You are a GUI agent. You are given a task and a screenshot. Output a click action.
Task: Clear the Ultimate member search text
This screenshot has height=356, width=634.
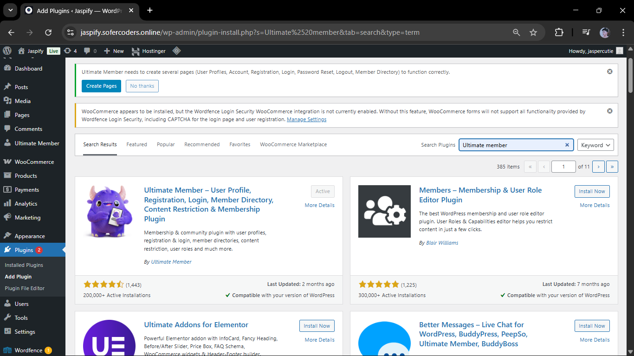tap(567, 145)
